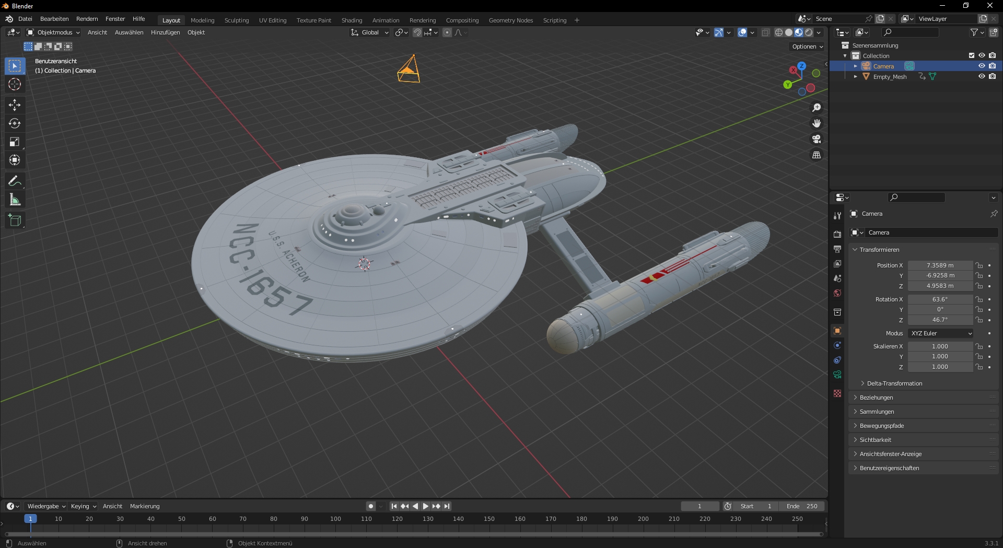Open the Object Constraints properties tab
The height and width of the screenshot is (548, 1003).
[x=837, y=360]
